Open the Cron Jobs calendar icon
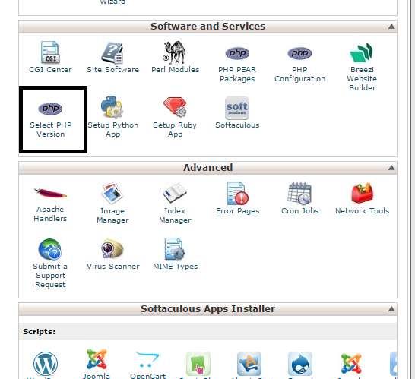 (x=299, y=194)
